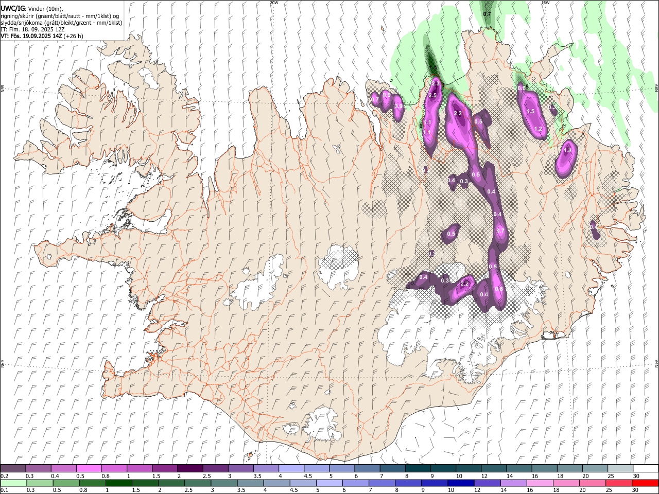Select the 0.3 swatch in the upper snow legend row

click(x=39, y=469)
